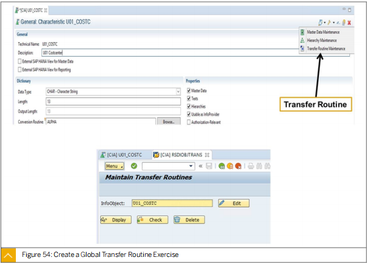Screen dimensions: 367x263
Task: Click the green hierarchy tree icon in menu
Action: (x=302, y=40)
